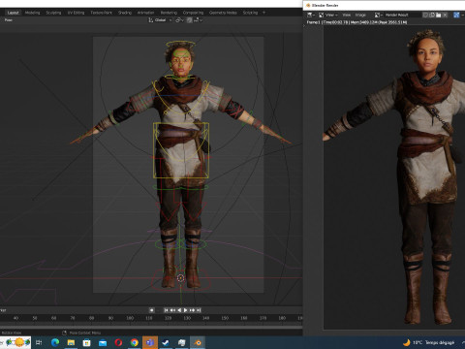Click the blue slot icon in Render window

click(x=456, y=15)
